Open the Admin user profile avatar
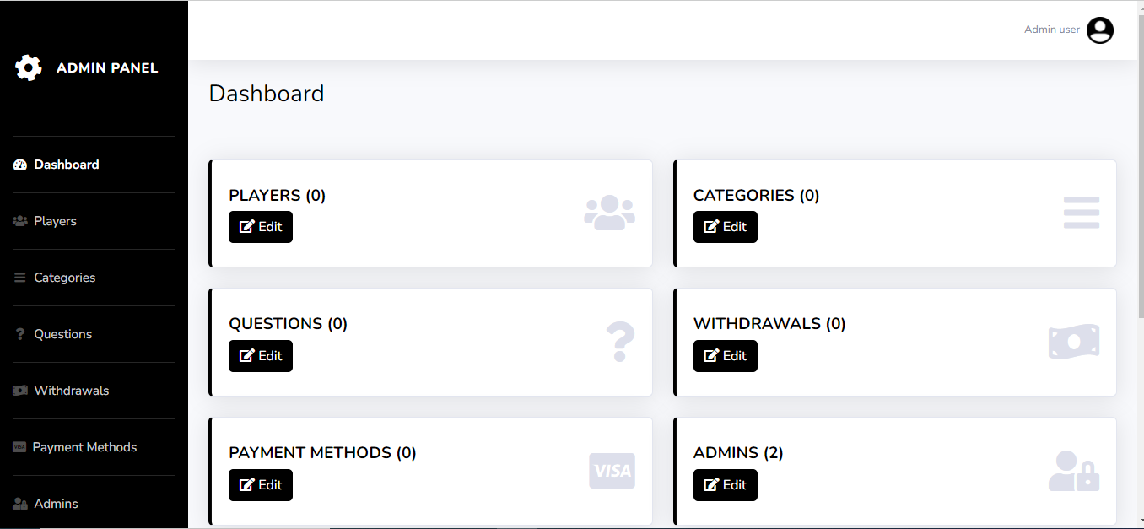1144x529 pixels. coord(1099,30)
